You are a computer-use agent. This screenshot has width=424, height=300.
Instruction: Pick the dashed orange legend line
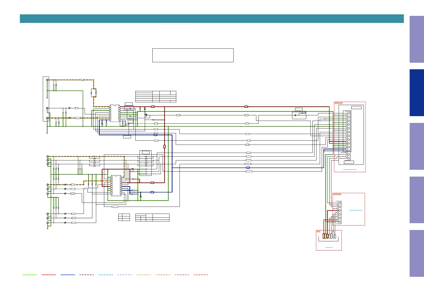[163, 275]
